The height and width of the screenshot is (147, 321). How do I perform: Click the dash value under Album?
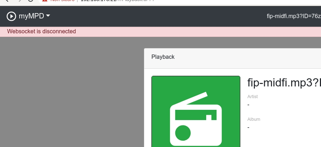tap(248, 128)
